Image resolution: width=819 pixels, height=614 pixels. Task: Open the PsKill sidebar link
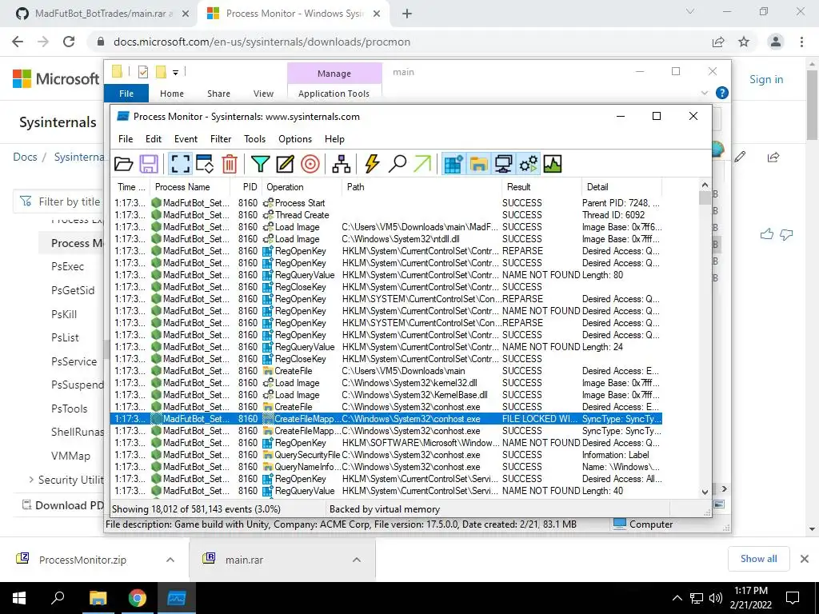pos(64,314)
